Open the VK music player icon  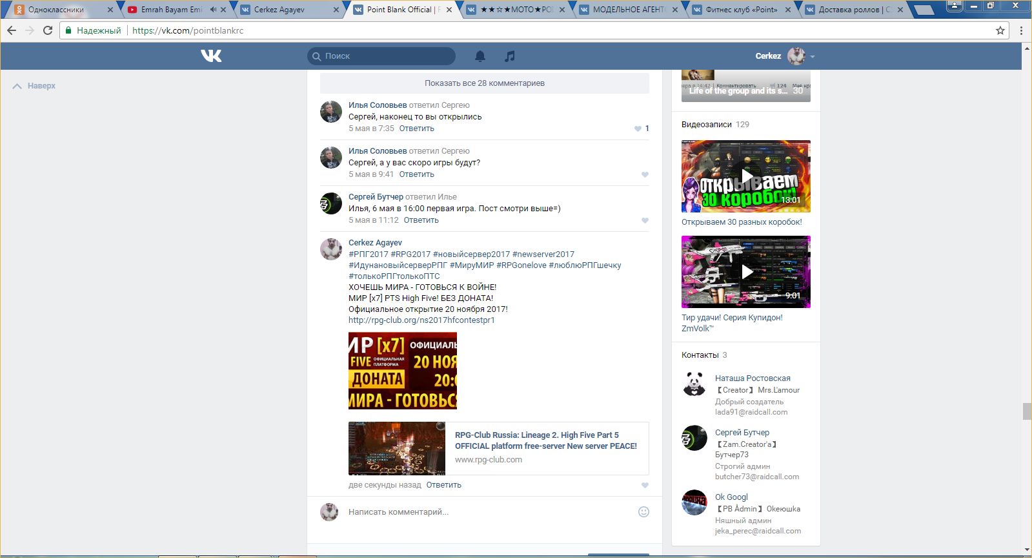tap(510, 56)
